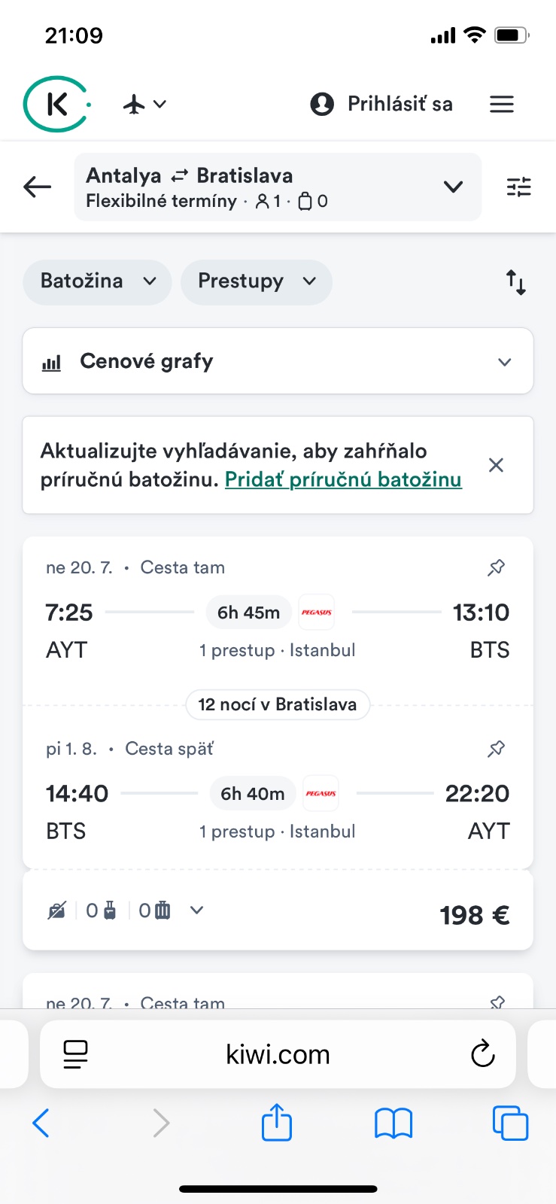556x1204 pixels.
Task: Go back with the left arrow
Action: [37, 187]
